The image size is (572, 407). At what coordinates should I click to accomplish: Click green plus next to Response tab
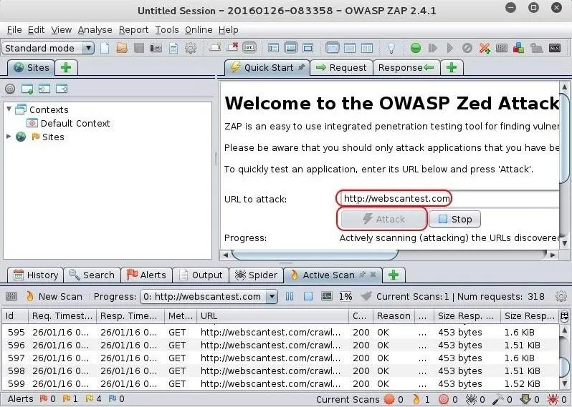coord(452,68)
